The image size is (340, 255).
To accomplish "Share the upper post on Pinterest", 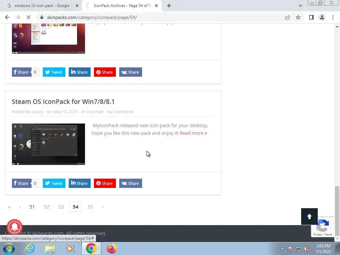I will click(105, 72).
